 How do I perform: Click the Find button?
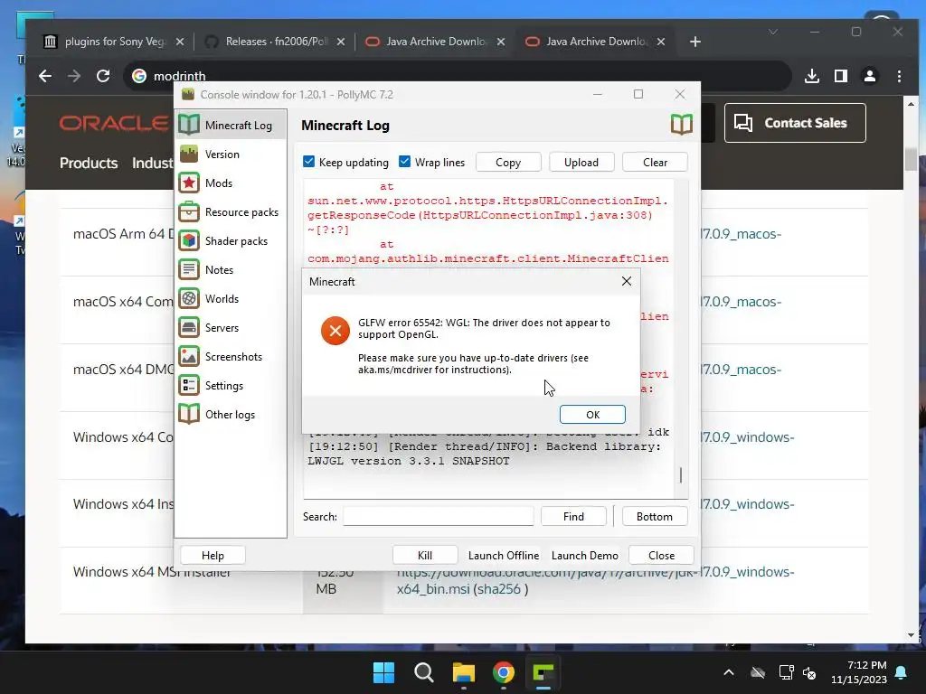point(573,516)
